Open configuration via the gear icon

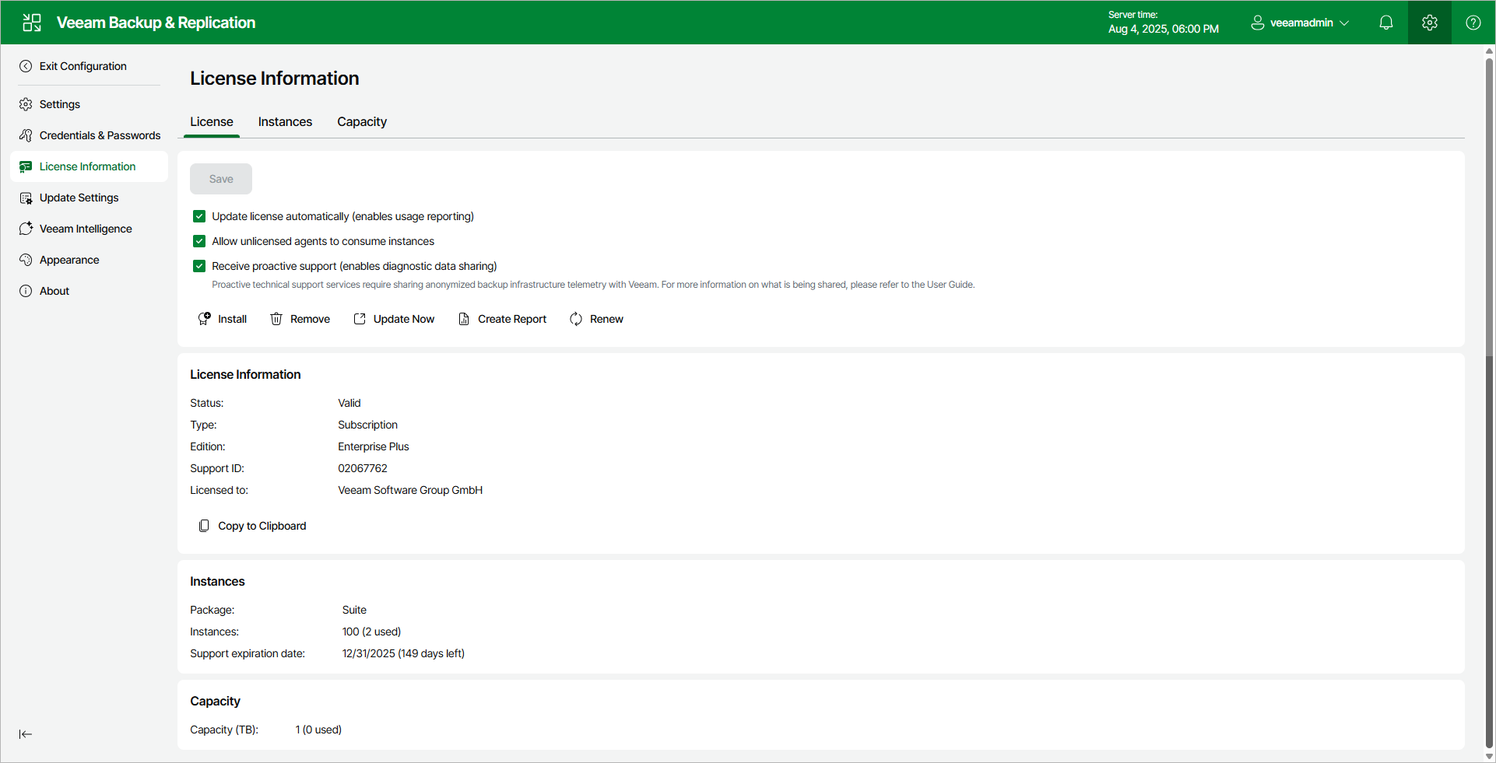tap(1430, 23)
